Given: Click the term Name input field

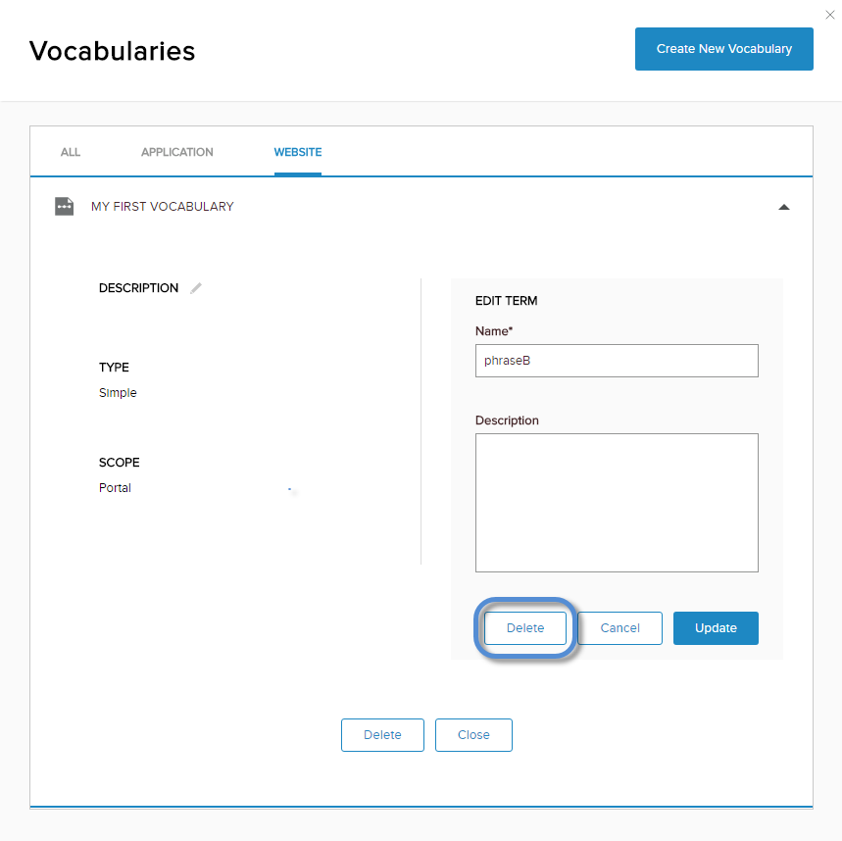Looking at the screenshot, I should click(617, 361).
